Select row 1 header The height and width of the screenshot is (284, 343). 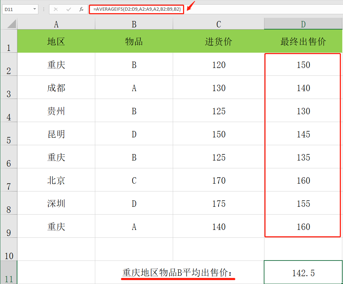coord(9,41)
